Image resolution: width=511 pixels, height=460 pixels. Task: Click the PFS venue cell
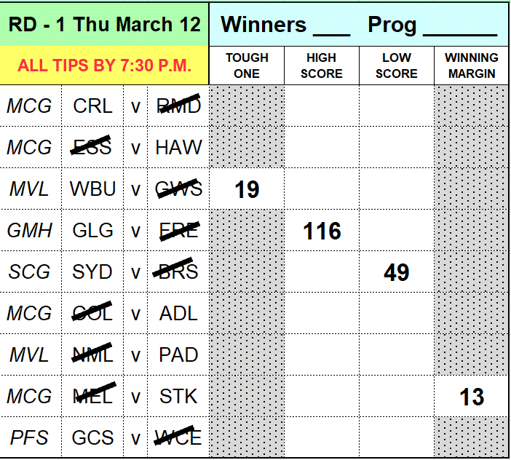[x=30, y=438]
